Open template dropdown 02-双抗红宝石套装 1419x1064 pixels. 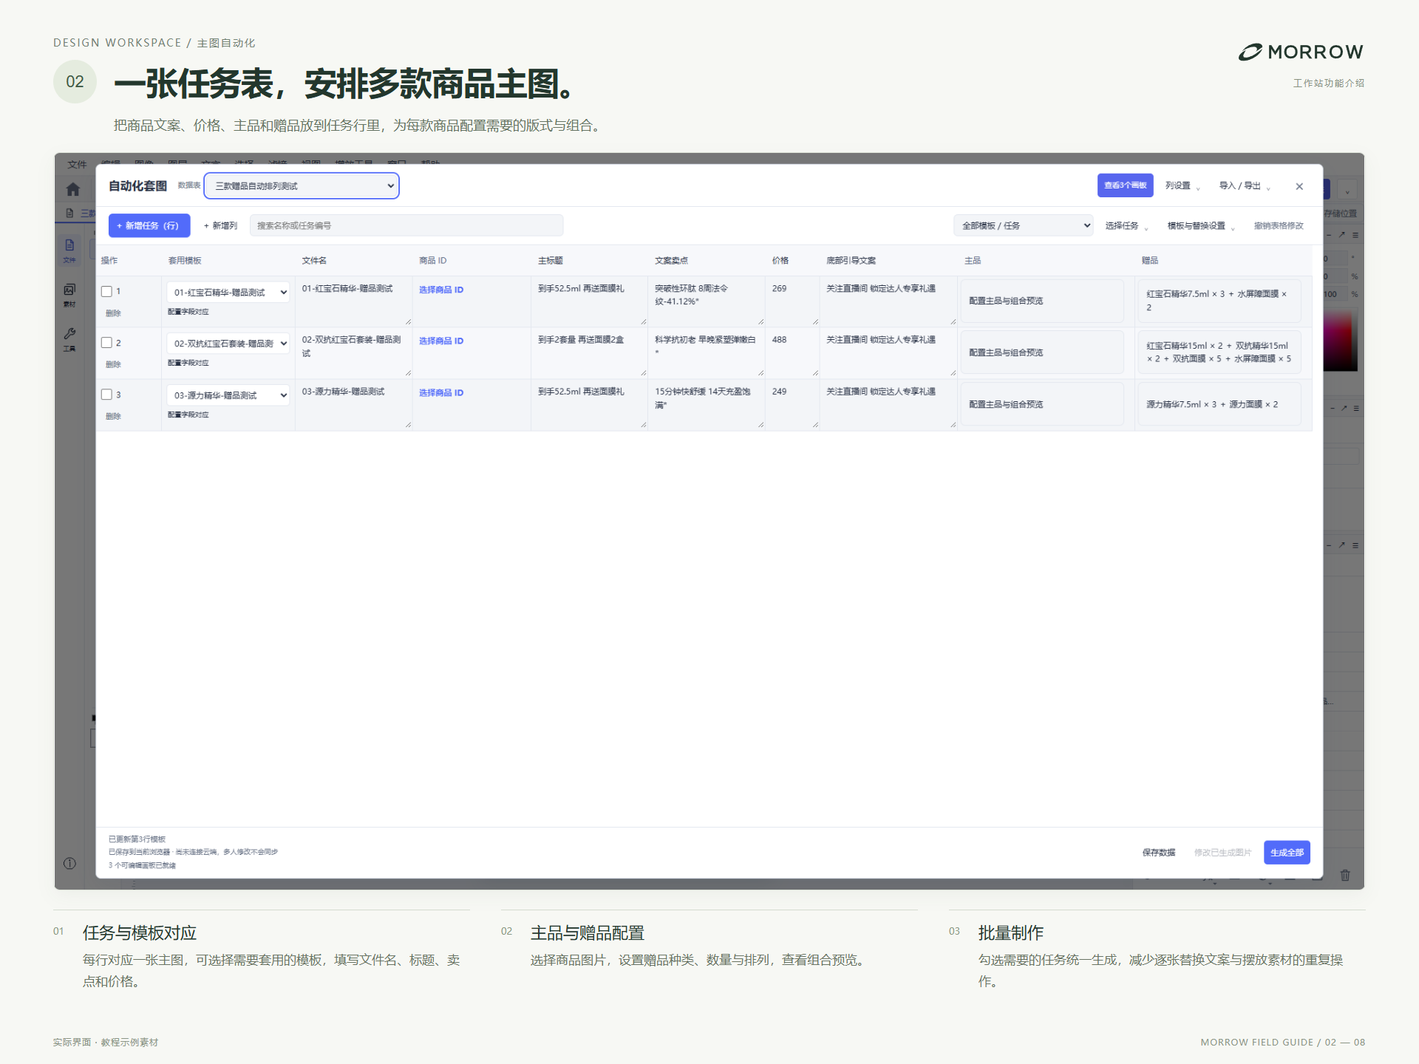click(228, 344)
